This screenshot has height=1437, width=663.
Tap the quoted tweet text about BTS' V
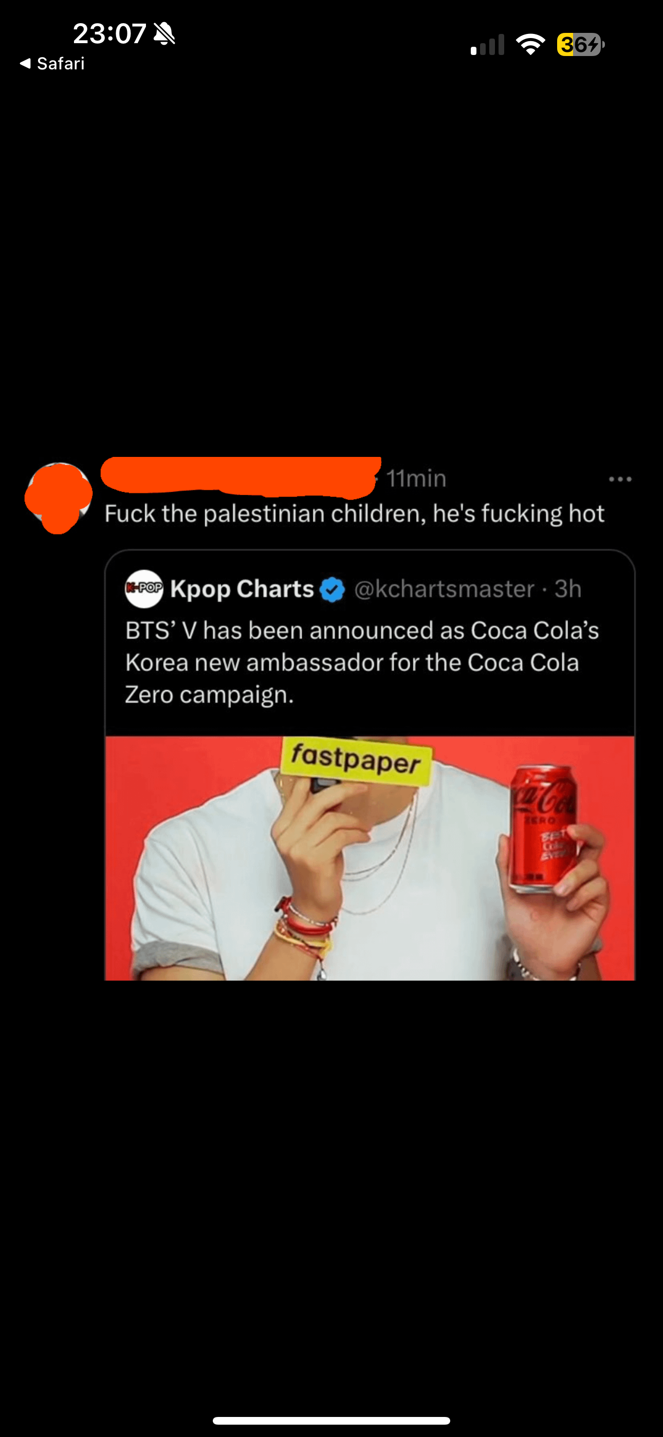[x=362, y=662]
